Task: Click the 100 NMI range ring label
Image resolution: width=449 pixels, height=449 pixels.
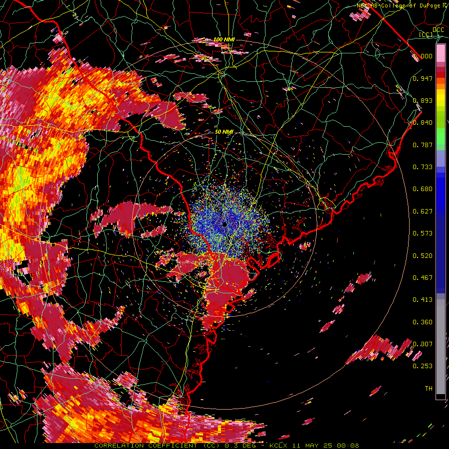Action: click(x=224, y=39)
